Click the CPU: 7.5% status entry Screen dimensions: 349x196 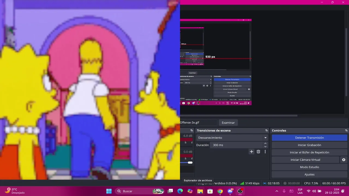pos(311,183)
